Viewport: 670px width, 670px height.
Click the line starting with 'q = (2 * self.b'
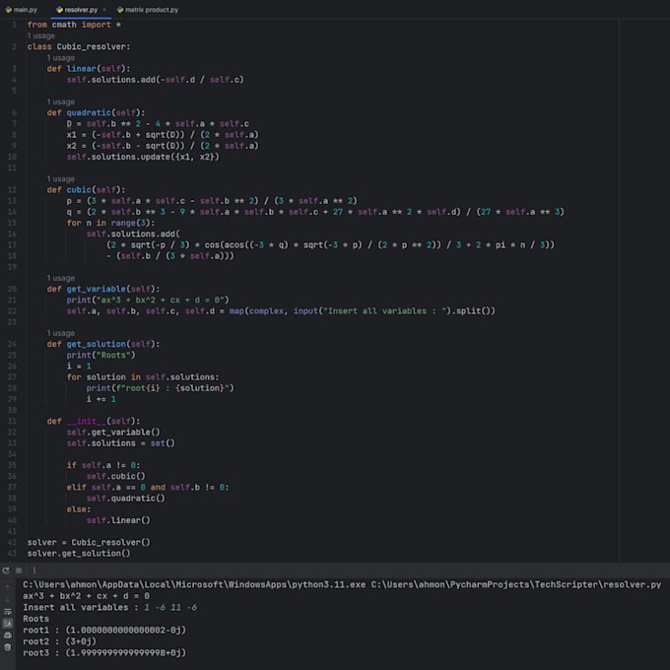(315, 212)
